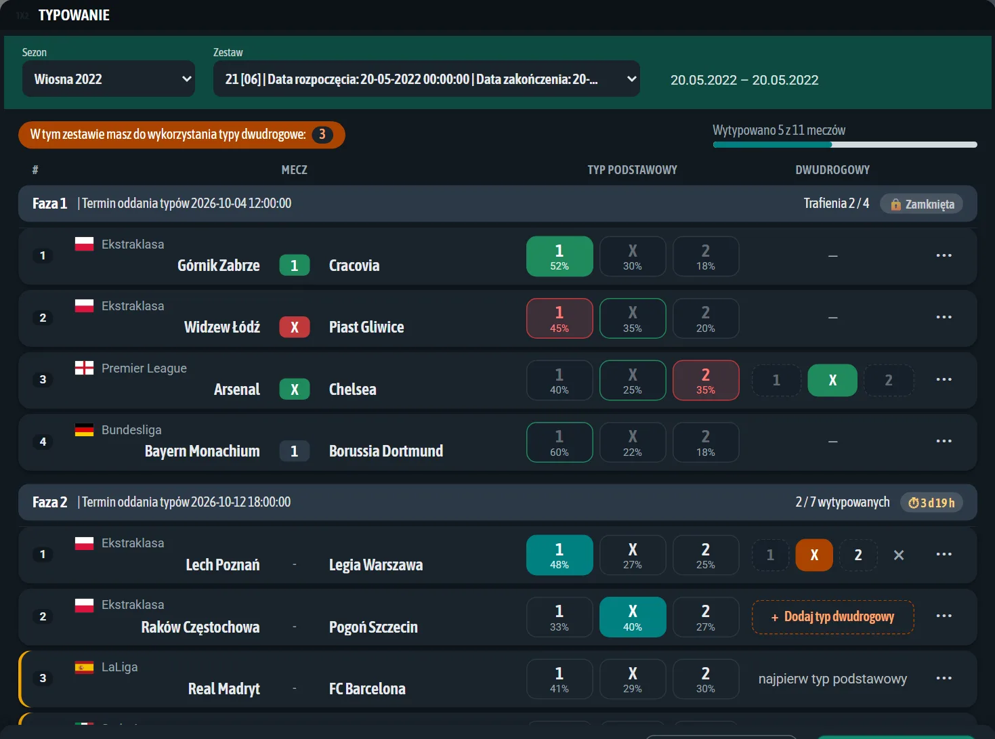The image size is (995, 739).
Task: Click Dodaj typ dwudrogowy for Raków match
Action: point(832,617)
